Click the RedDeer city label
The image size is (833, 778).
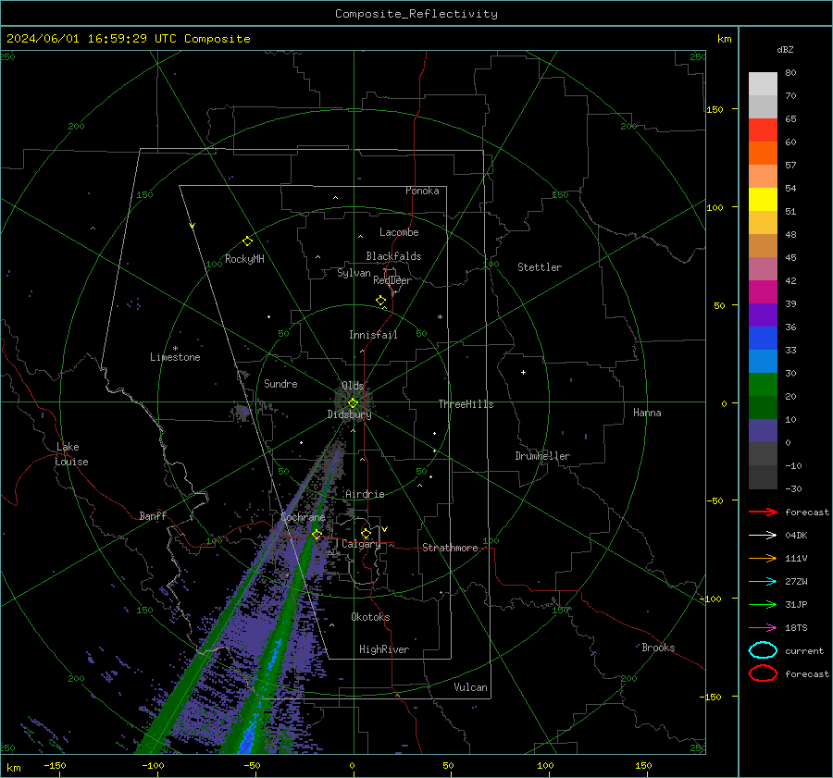(x=392, y=280)
